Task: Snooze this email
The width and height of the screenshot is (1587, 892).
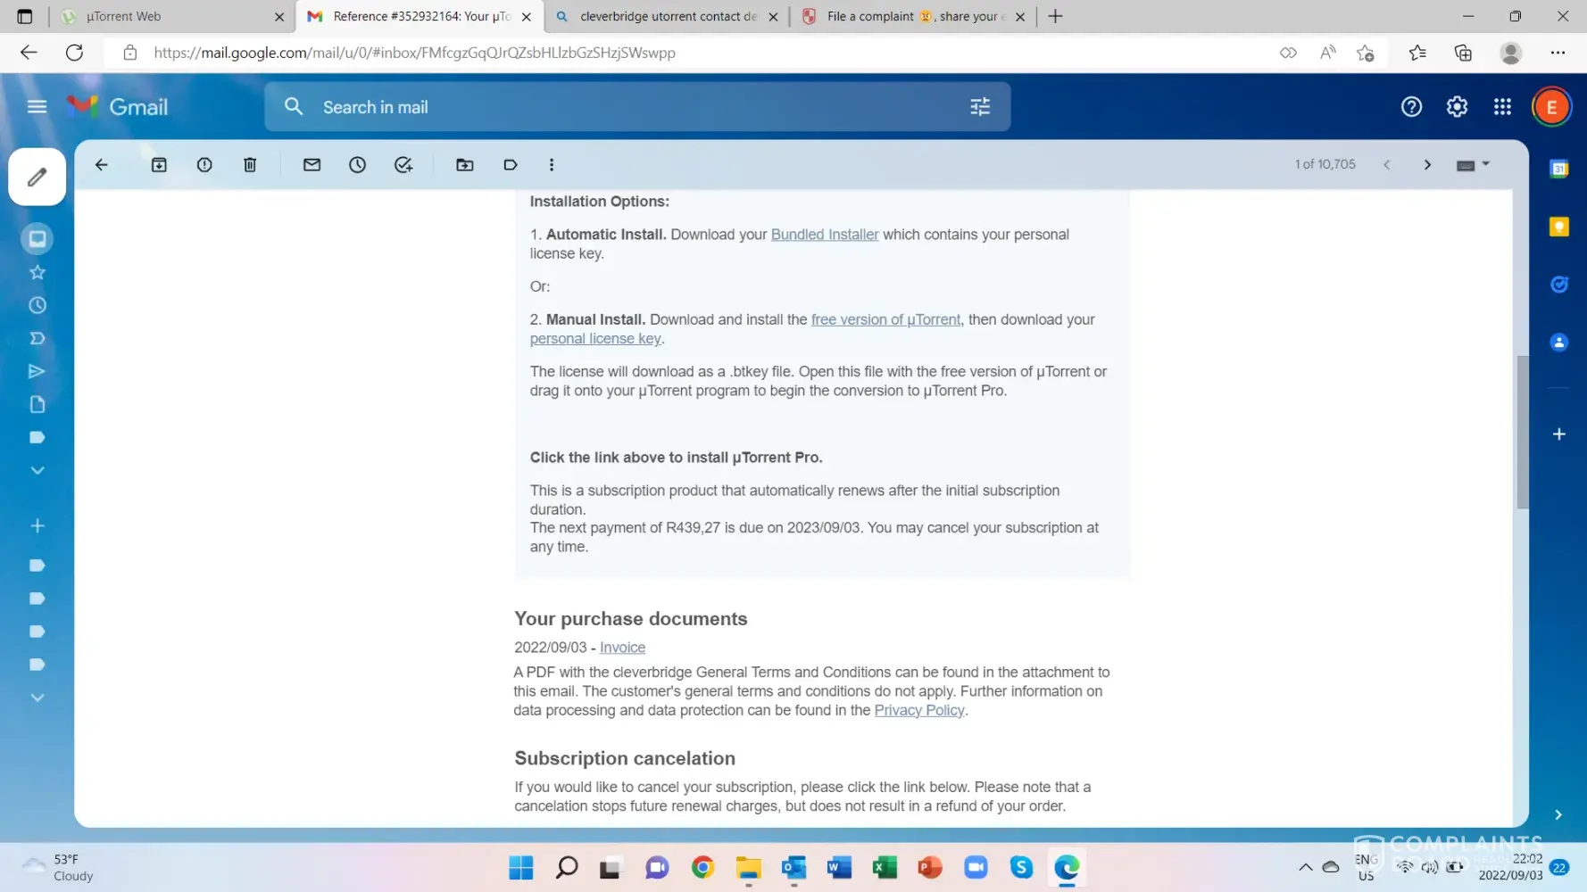Action: pyautogui.click(x=357, y=165)
